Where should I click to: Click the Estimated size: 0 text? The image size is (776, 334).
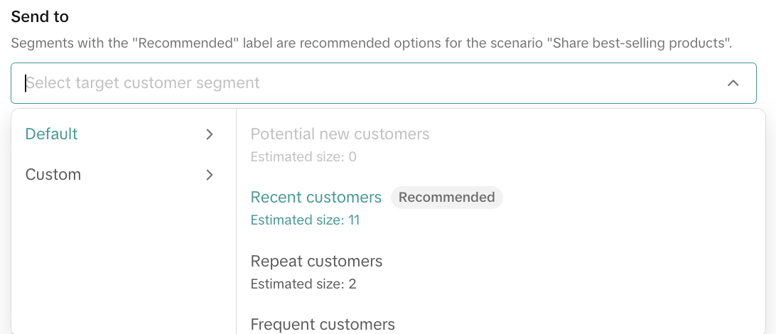point(303,156)
